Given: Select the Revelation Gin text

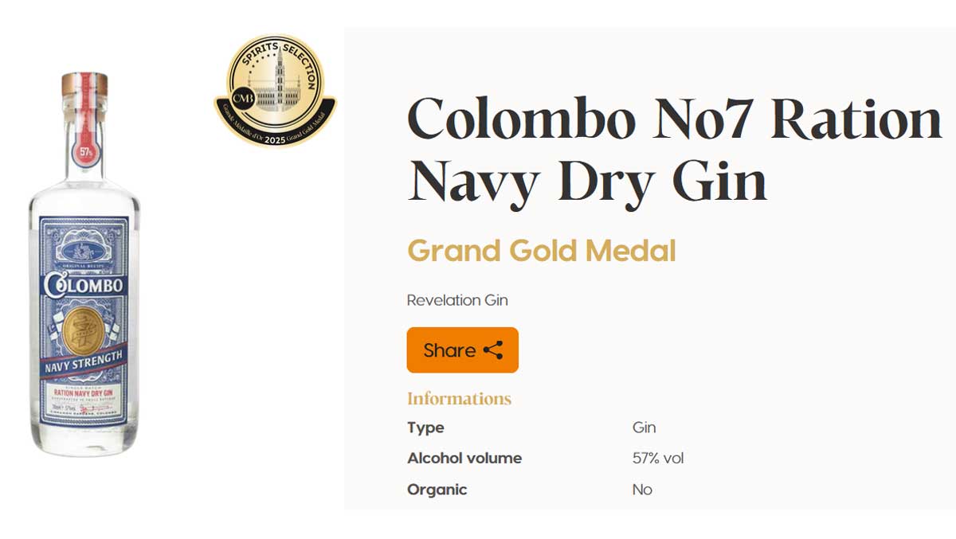Looking at the screenshot, I should (x=456, y=300).
